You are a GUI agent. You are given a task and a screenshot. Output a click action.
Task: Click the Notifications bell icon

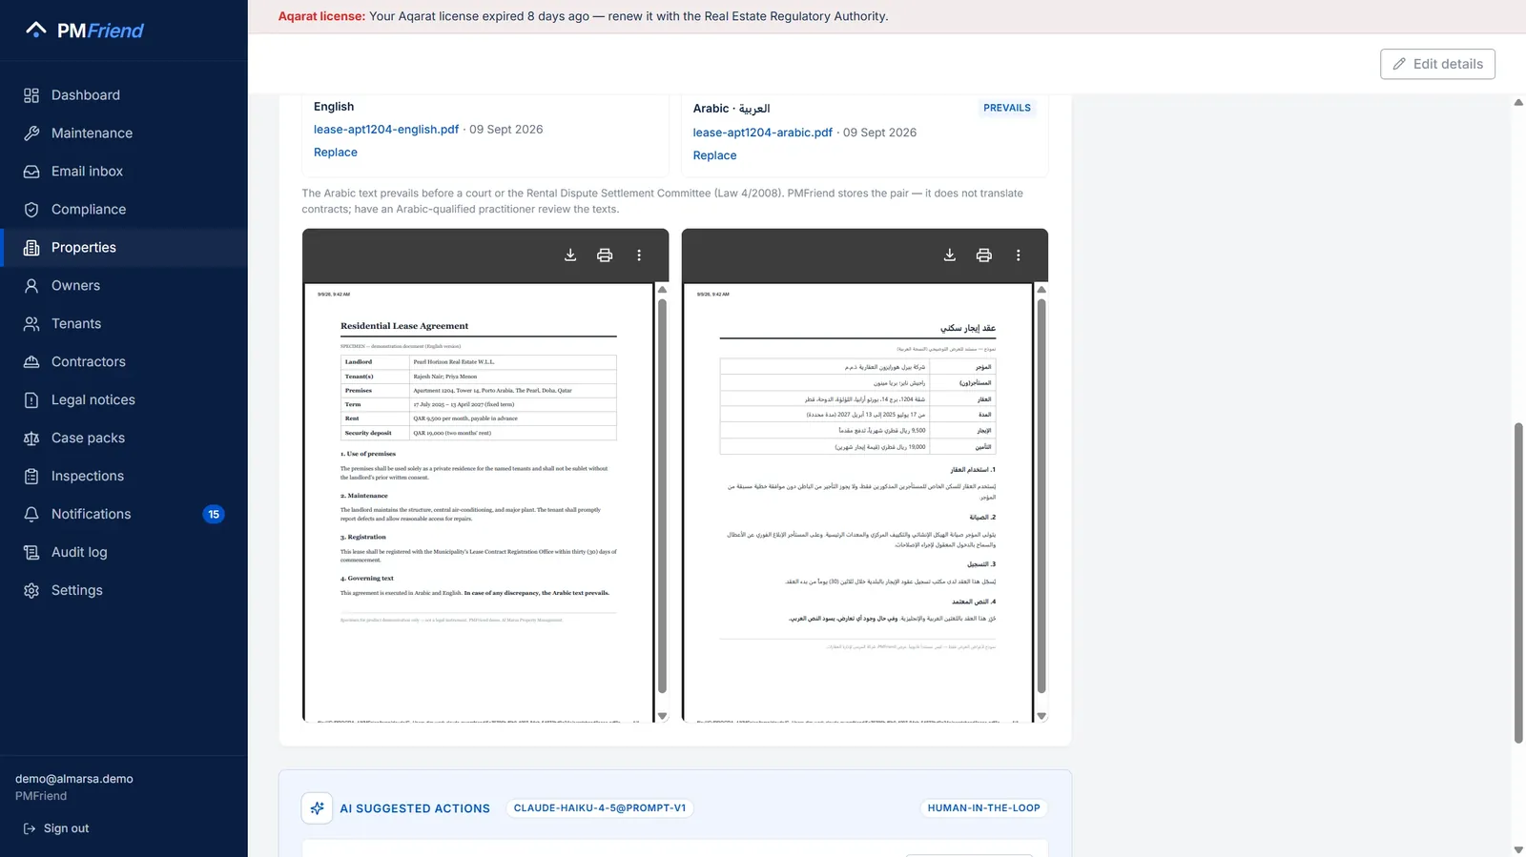(31, 514)
